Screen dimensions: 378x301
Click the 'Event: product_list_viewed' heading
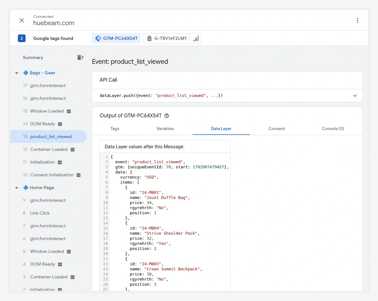tap(130, 62)
